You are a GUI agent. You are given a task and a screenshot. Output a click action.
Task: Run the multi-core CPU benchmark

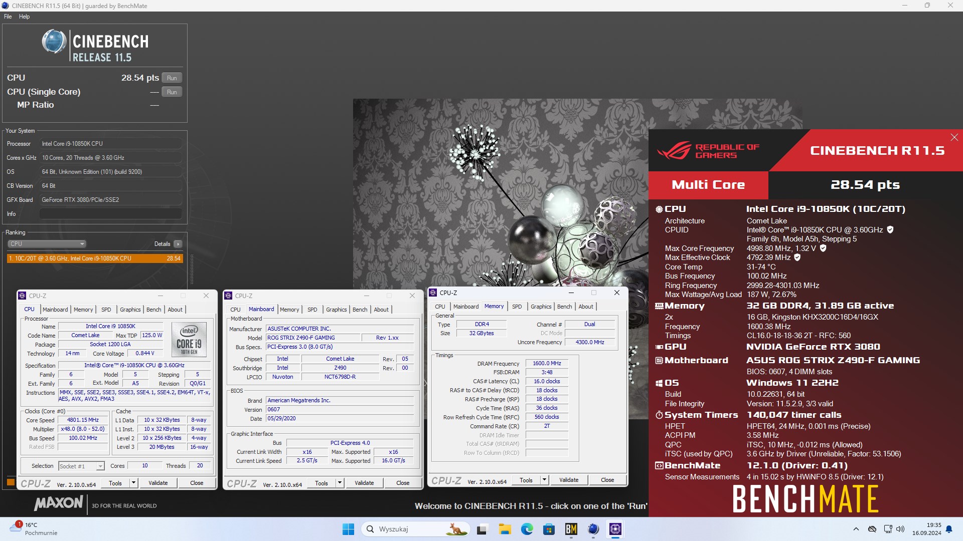click(x=172, y=78)
